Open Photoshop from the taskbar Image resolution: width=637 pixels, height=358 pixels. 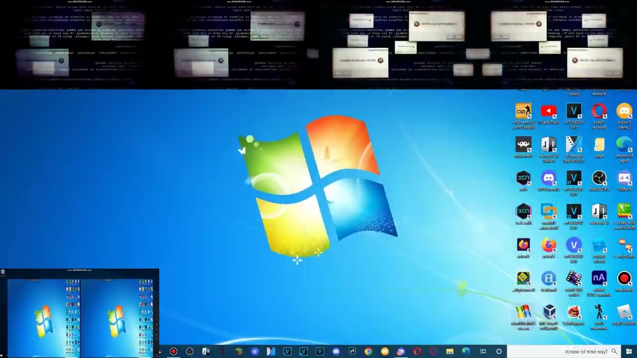pyautogui.click(x=352, y=352)
